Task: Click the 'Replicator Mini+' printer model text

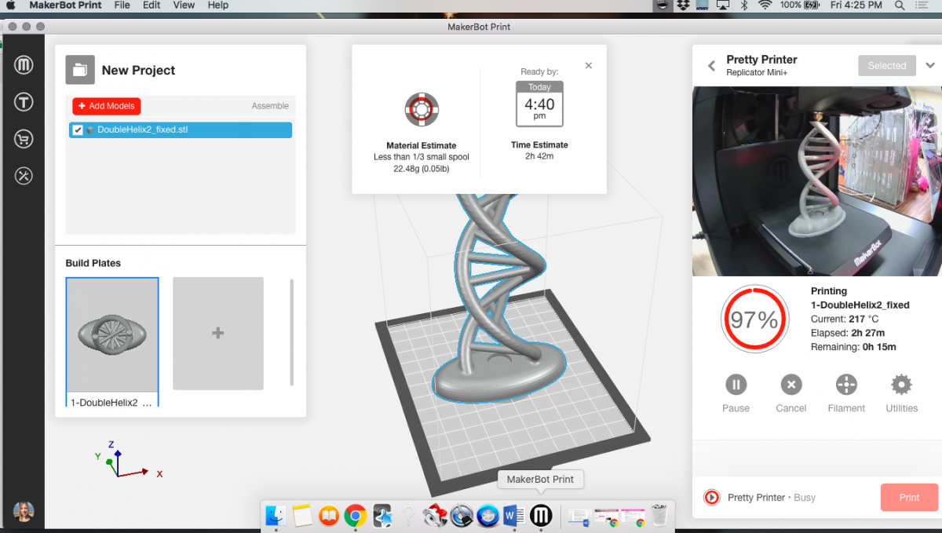Action: click(x=757, y=73)
